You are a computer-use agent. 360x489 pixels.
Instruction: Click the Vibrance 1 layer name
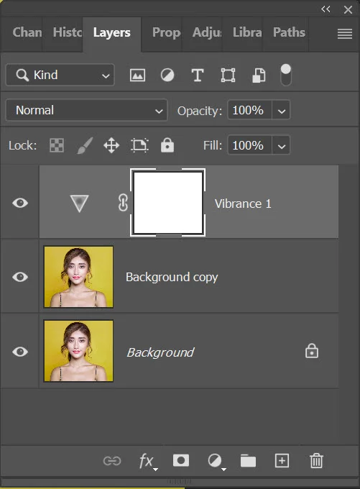tap(243, 204)
